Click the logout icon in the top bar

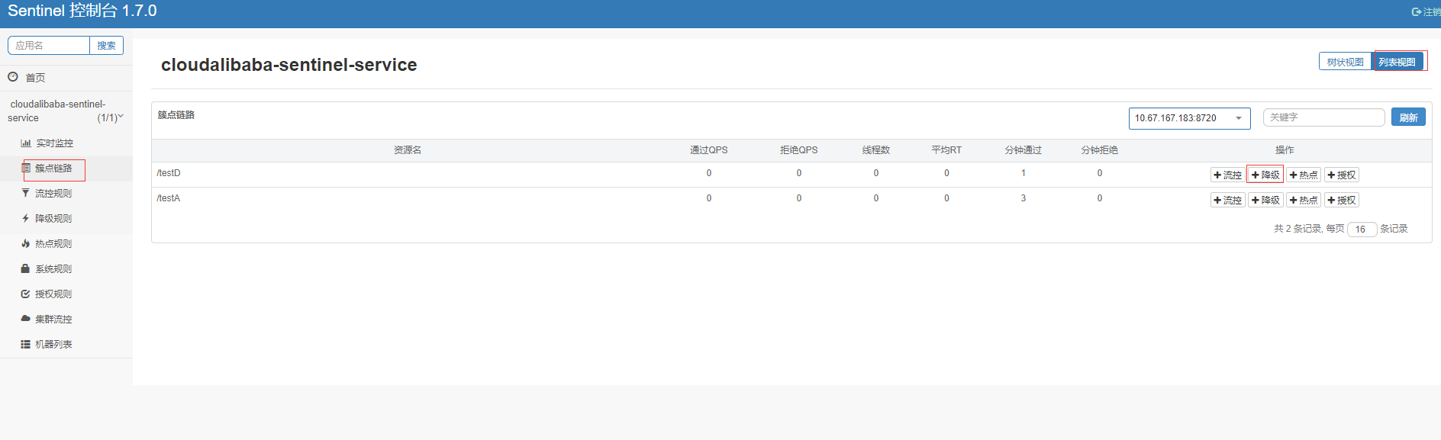1417,11
